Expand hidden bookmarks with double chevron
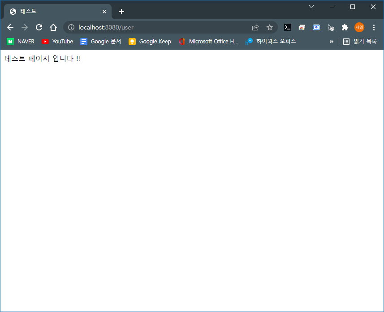 pyautogui.click(x=331, y=42)
